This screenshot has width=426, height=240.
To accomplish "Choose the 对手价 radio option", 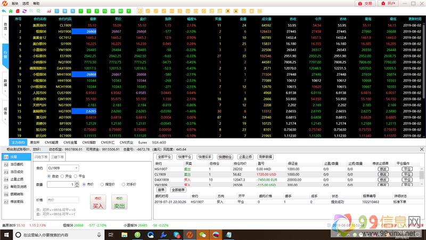I will point(125,184).
